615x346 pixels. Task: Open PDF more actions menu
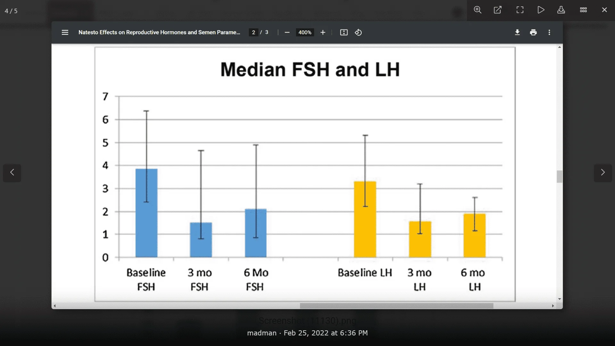(x=549, y=32)
